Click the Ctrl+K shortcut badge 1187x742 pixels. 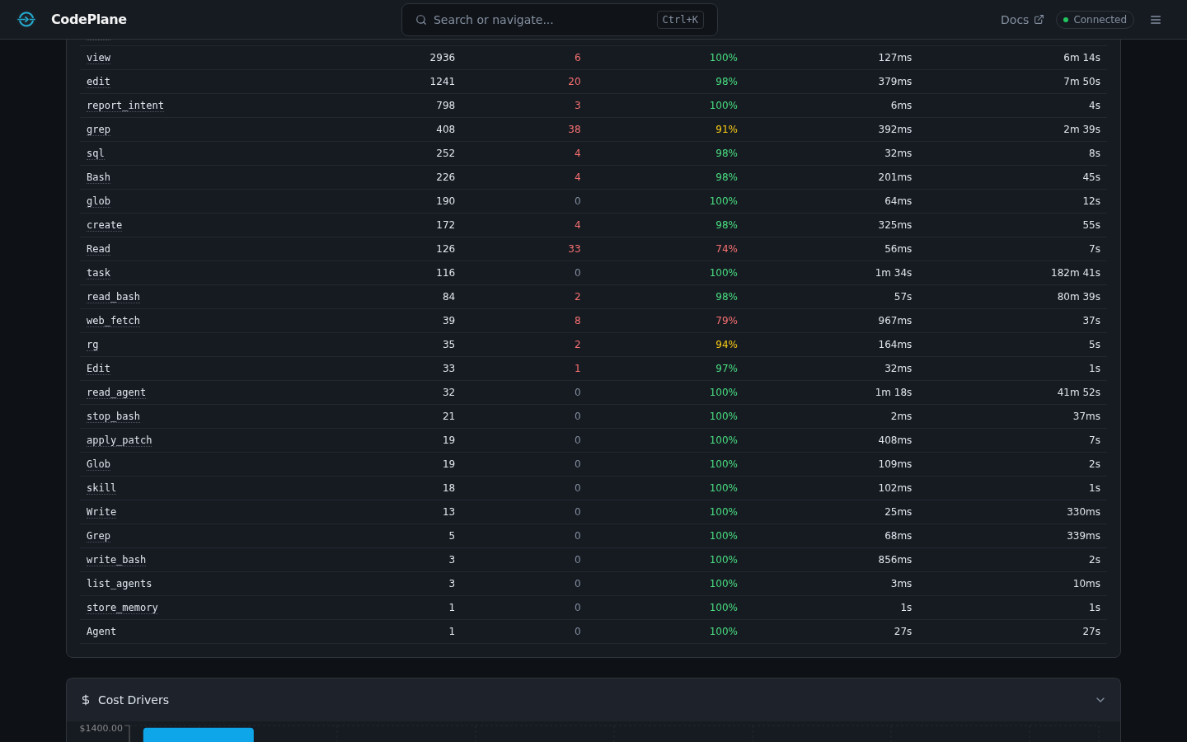tap(680, 20)
